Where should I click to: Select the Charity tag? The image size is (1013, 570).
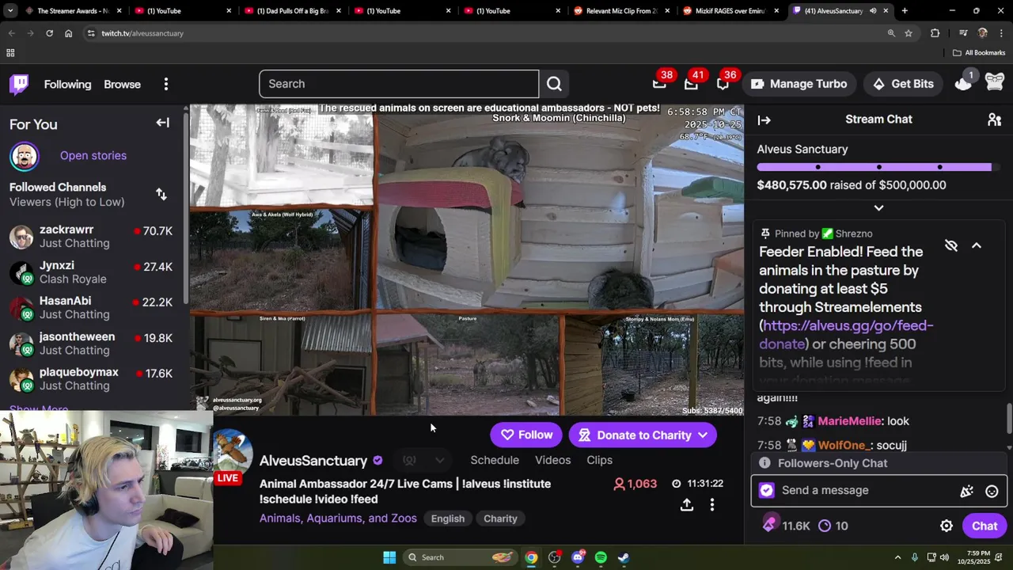[500, 519]
